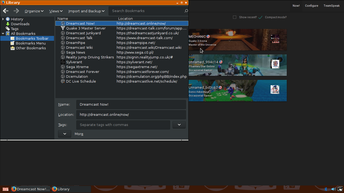Collapse the All Bookmarks tree node arrow
Screen dimensions: 344x193
3,34
